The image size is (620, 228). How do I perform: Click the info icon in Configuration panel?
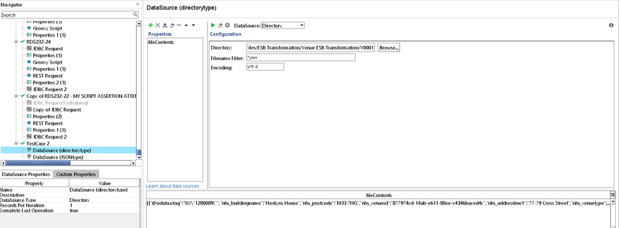click(611, 25)
